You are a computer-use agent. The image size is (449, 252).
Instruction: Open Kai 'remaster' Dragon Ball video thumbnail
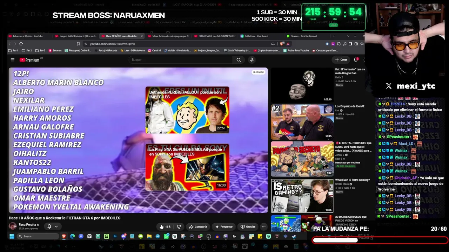pyautogui.click(x=302, y=84)
